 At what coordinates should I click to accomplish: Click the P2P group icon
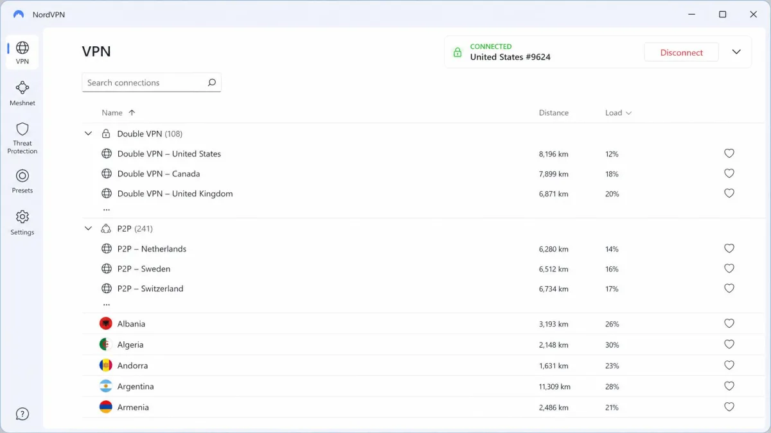(106, 228)
